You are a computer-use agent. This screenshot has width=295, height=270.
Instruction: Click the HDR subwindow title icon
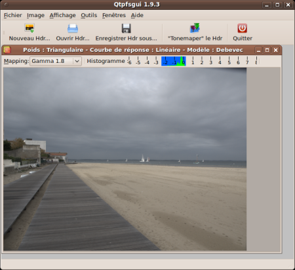pos(7,50)
